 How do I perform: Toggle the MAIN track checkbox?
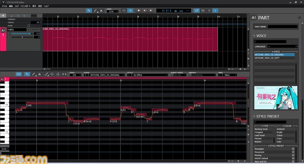click(29, 26)
